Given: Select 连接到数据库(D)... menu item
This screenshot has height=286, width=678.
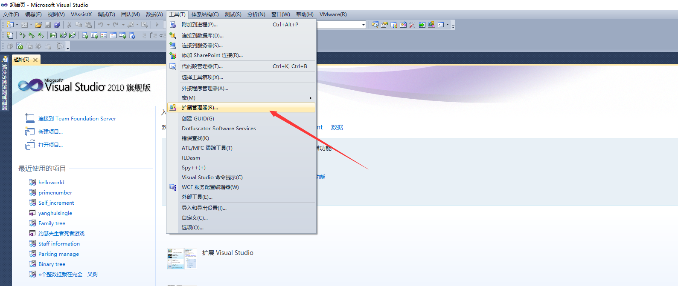Looking at the screenshot, I should (242, 36).
